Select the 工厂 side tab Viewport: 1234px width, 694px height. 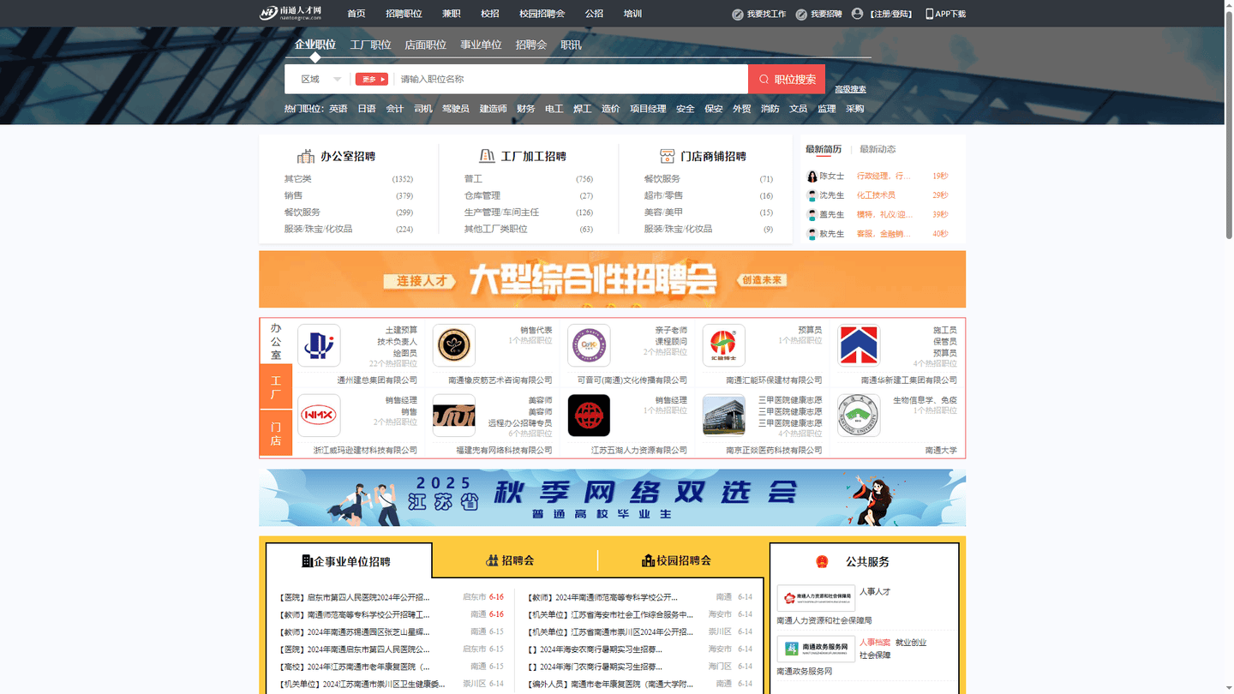[x=276, y=387]
